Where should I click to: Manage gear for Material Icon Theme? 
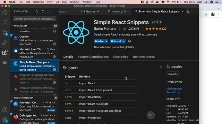pyautogui.click(x=54, y=57)
